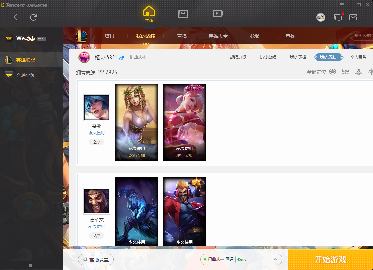Filter skins by the second role icon

point(346,72)
